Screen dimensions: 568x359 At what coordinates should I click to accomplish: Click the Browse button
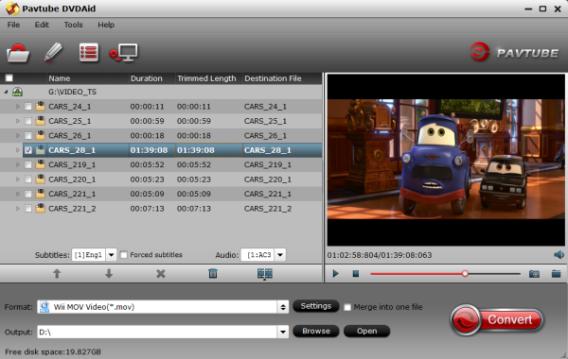(316, 331)
